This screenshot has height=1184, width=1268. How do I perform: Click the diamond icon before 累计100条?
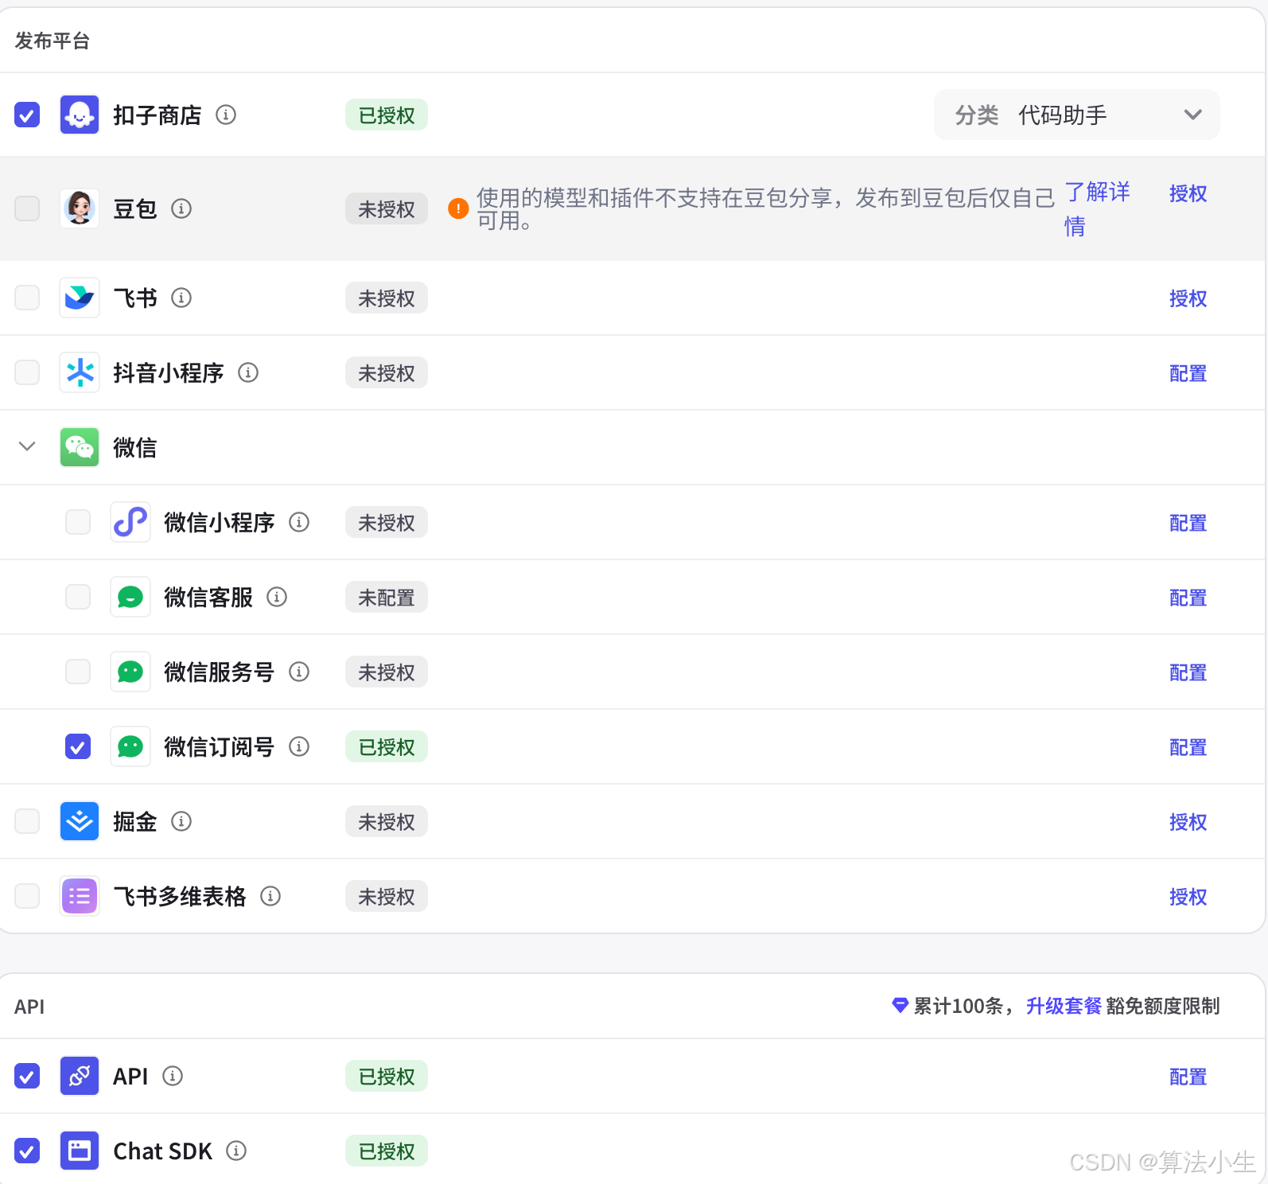900,1005
